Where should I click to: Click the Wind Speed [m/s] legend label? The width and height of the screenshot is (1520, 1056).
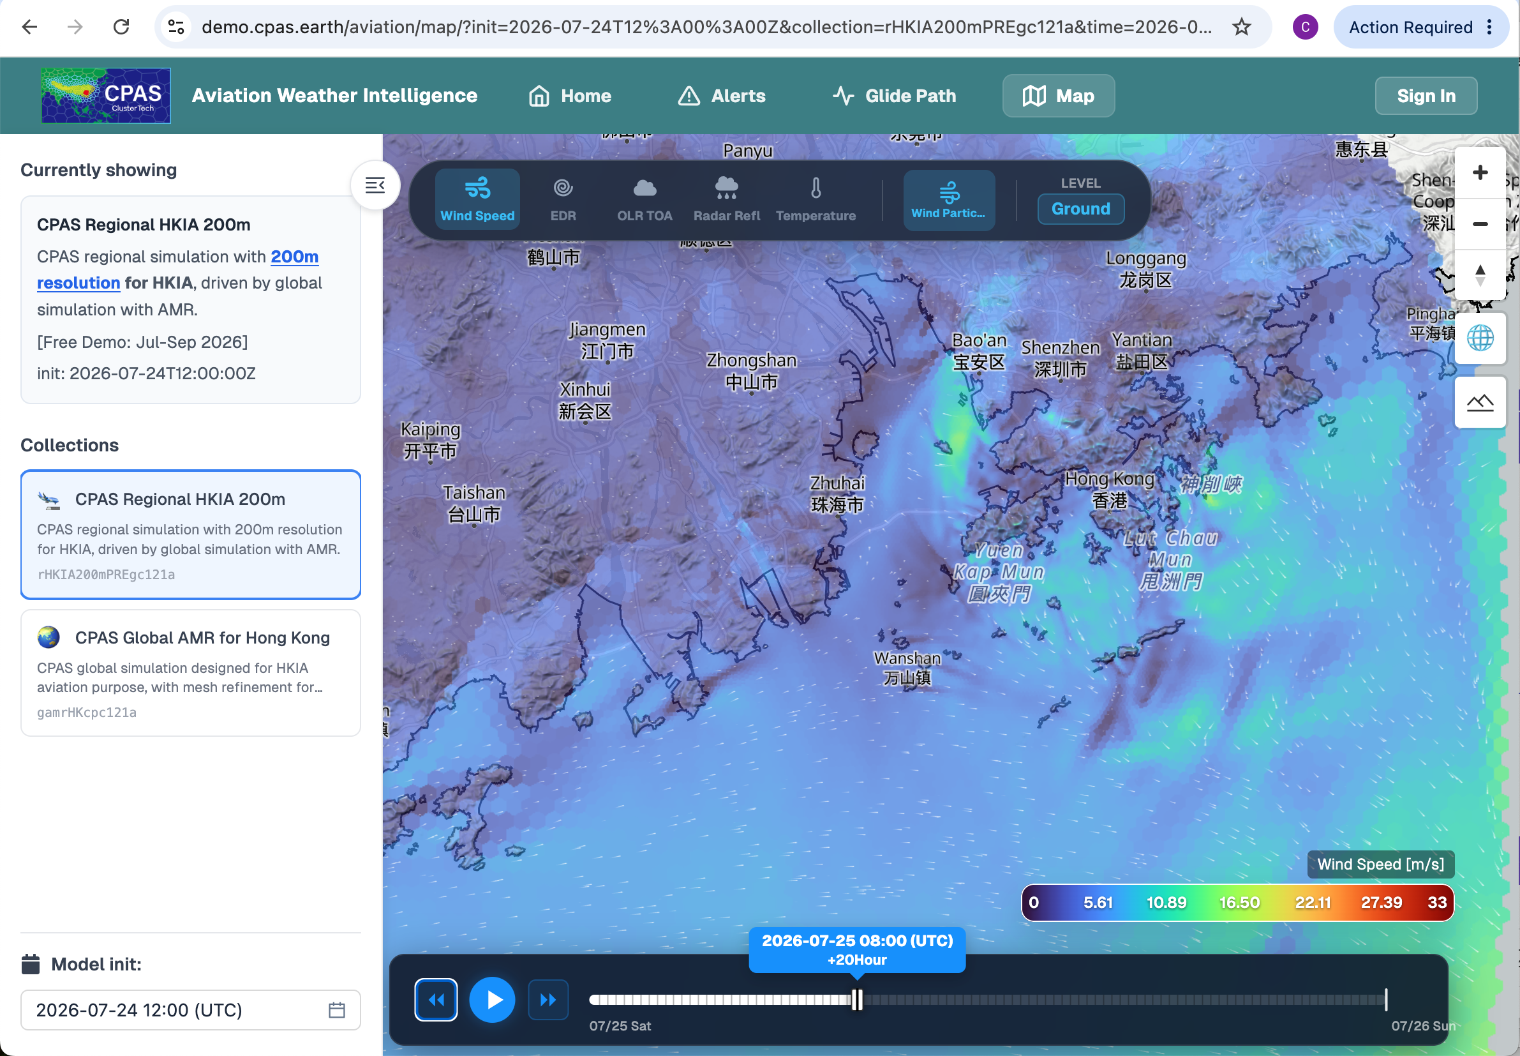(x=1380, y=864)
